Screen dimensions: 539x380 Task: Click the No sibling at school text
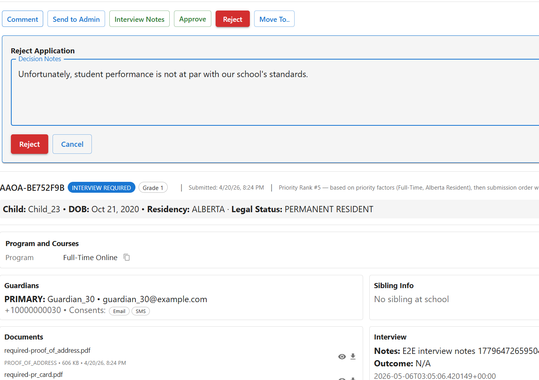(x=411, y=299)
